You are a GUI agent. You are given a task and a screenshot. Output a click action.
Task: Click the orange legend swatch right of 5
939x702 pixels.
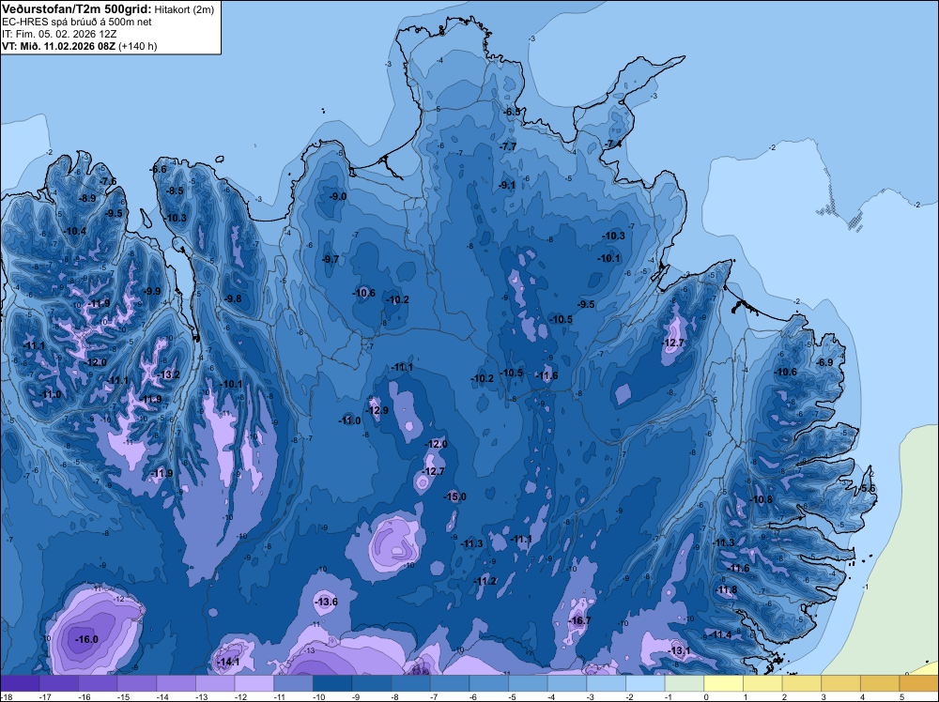pos(919,683)
